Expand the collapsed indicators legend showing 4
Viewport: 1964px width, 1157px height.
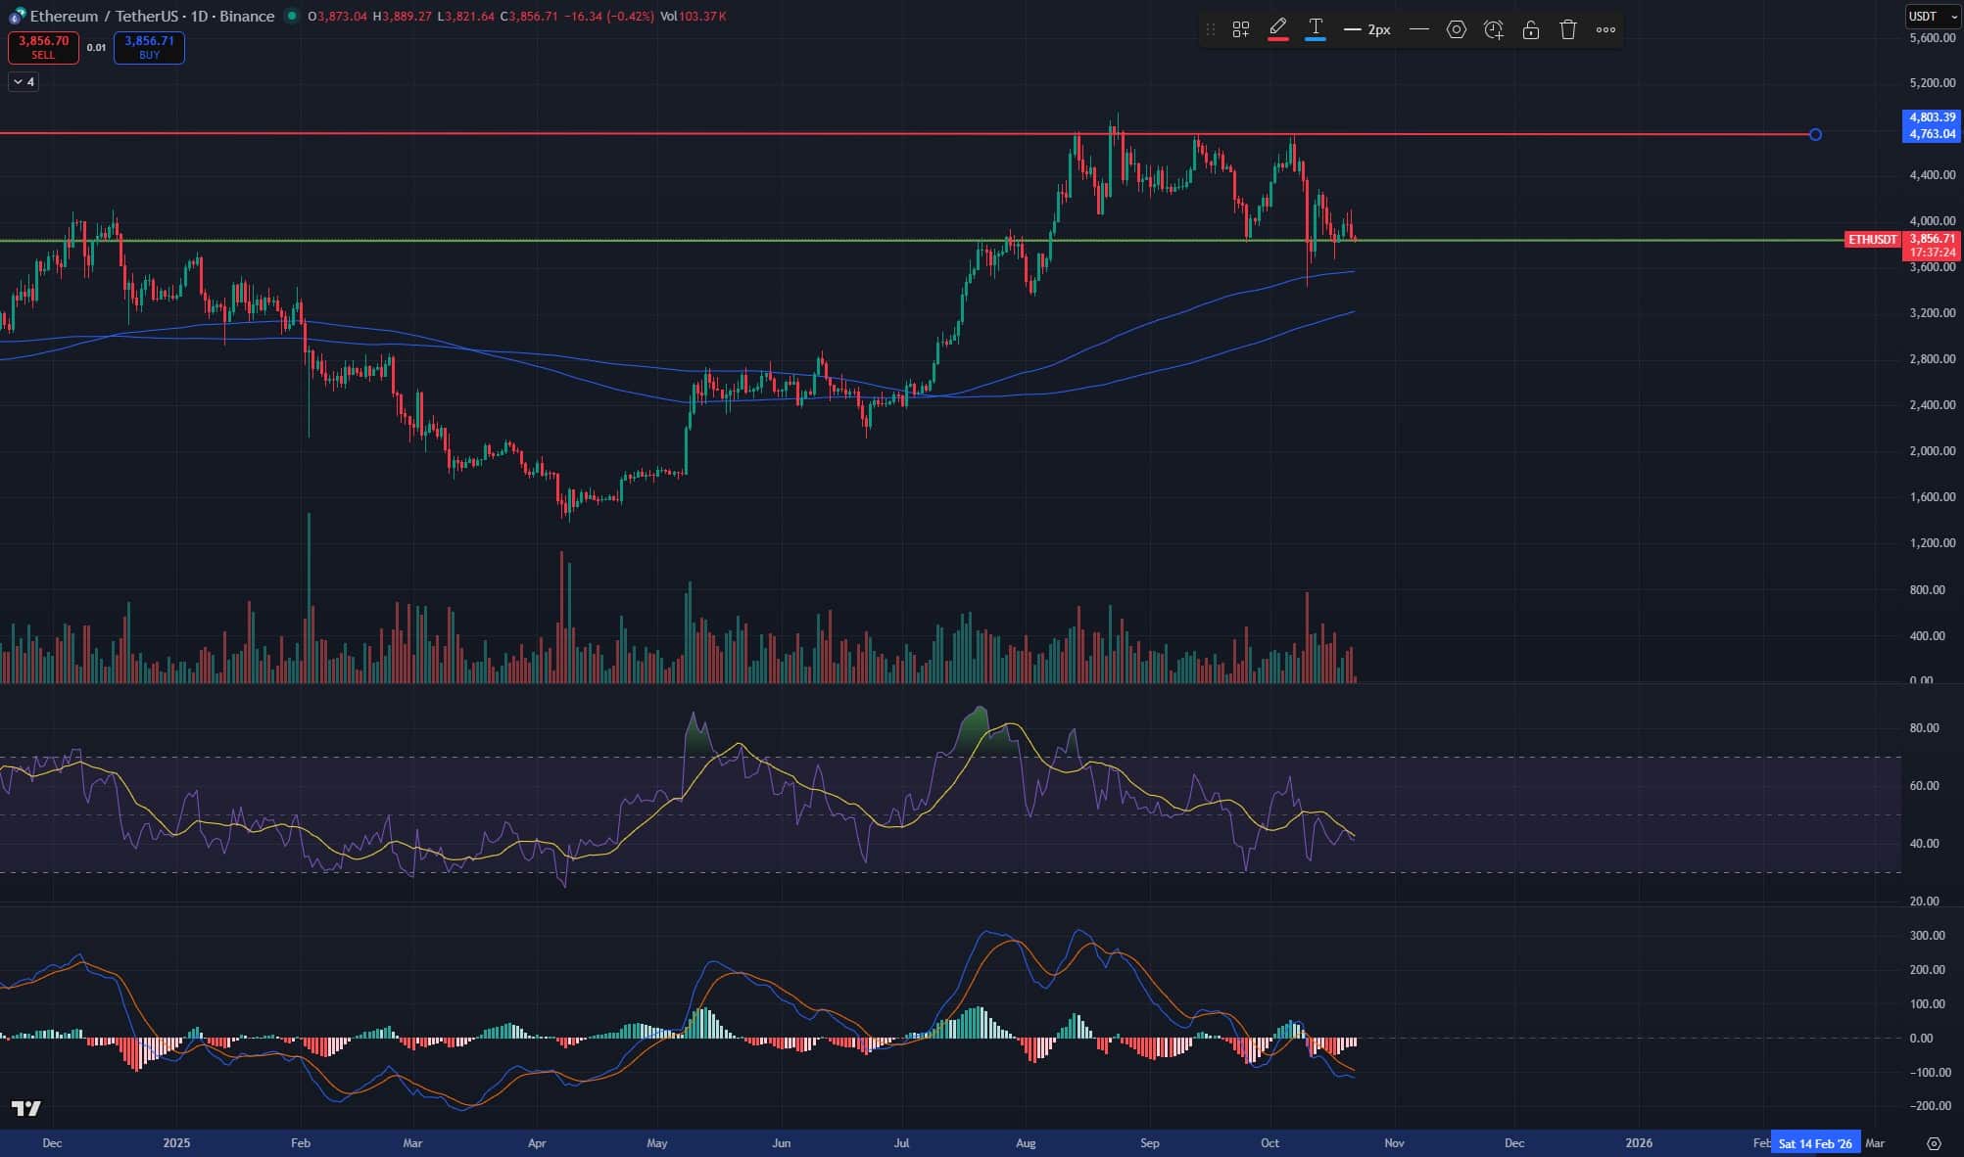pyautogui.click(x=24, y=82)
